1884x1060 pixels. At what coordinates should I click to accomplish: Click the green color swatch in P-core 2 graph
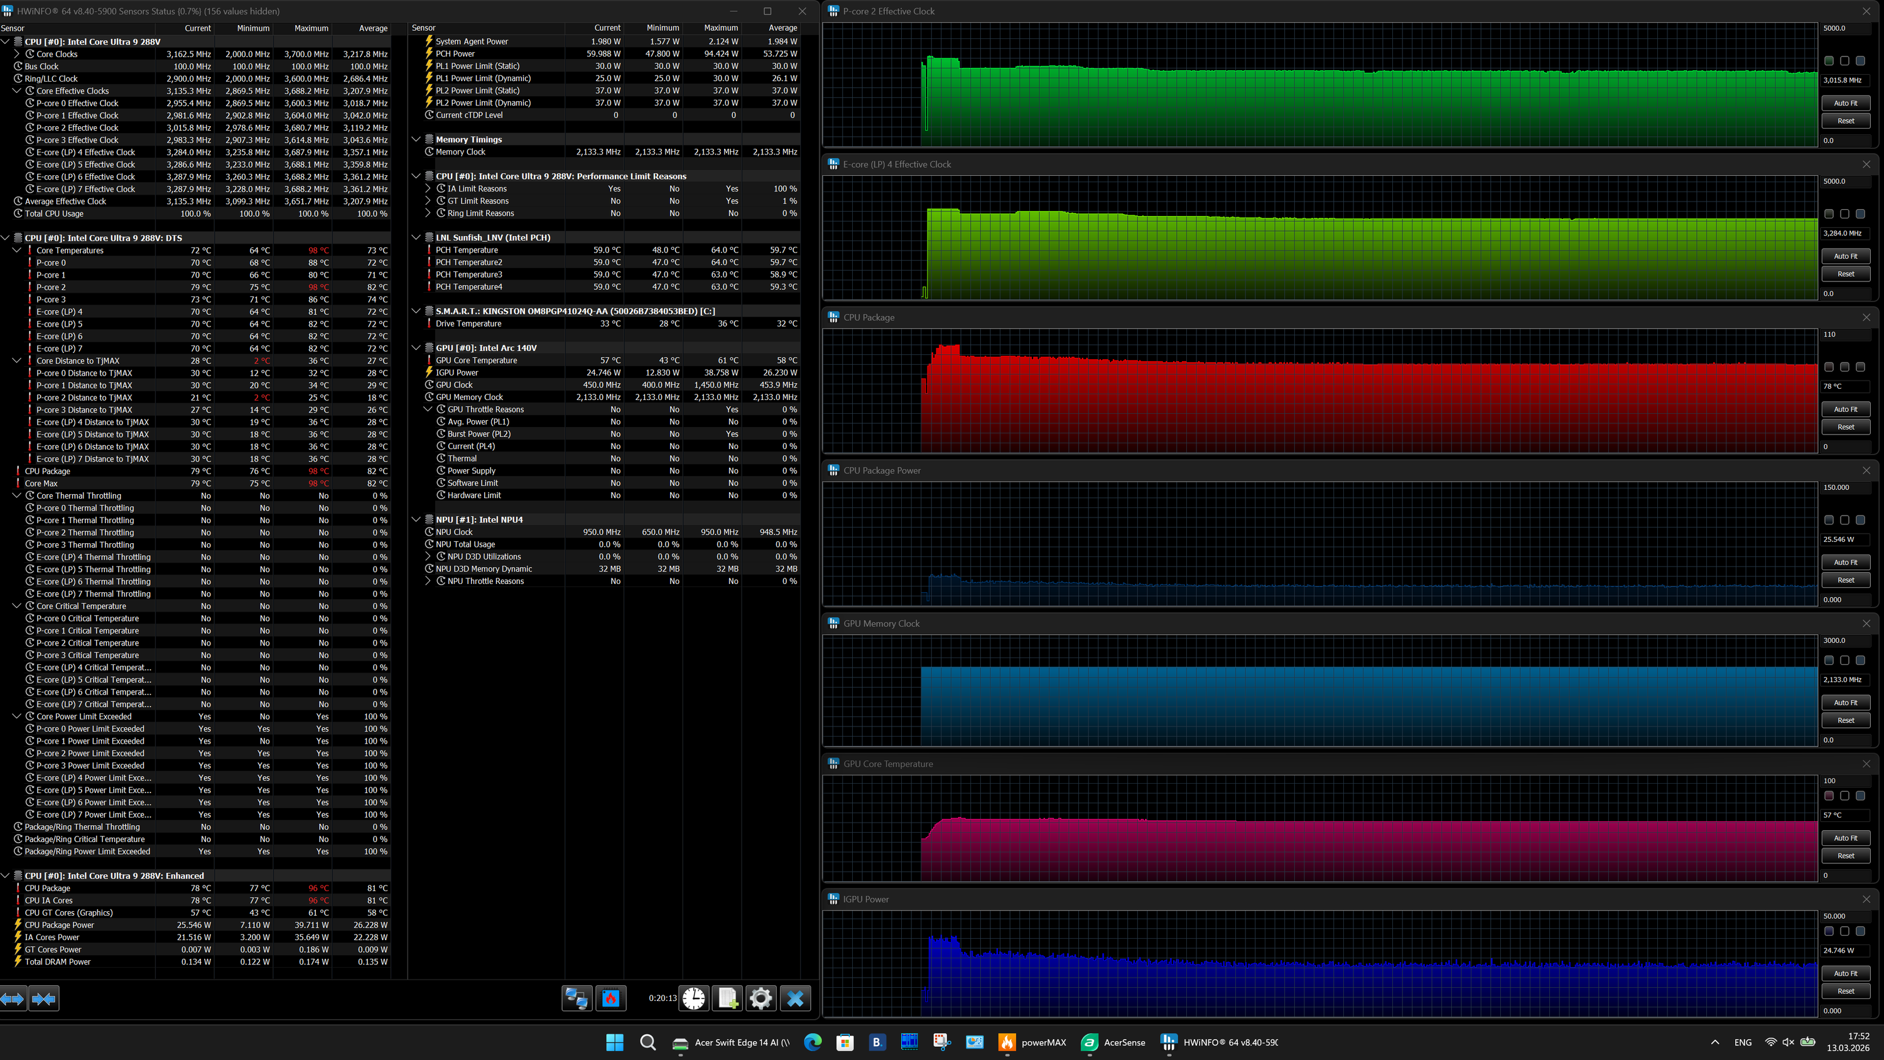(x=1829, y=61)
